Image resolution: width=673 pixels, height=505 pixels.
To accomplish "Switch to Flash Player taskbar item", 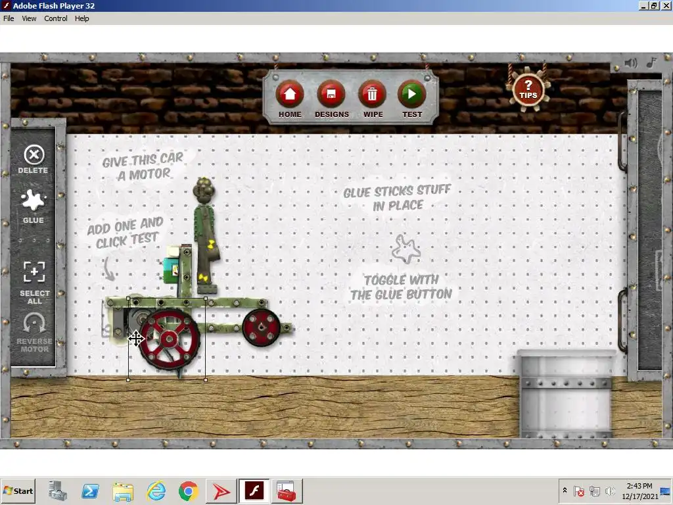I will [x=254, y=491].
